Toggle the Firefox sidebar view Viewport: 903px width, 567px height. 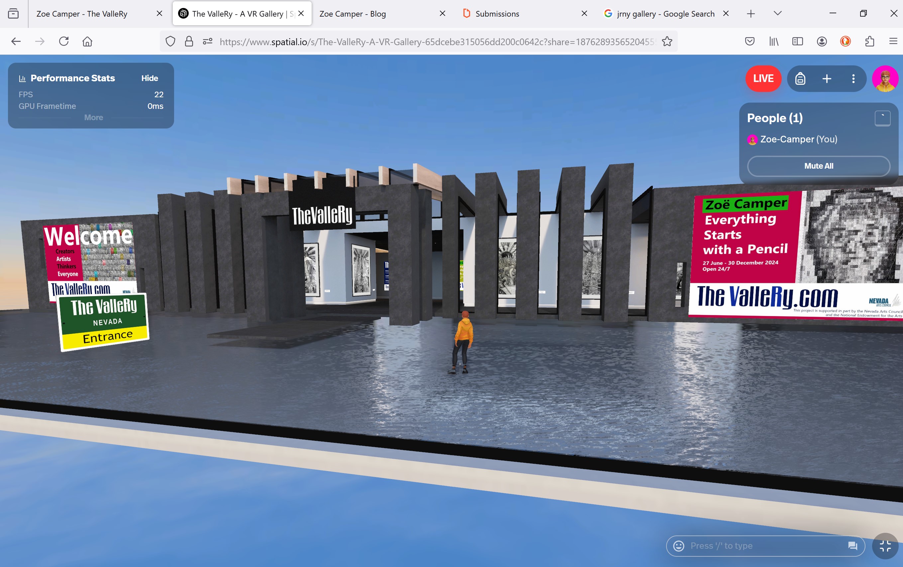click(x=798, y=41)
